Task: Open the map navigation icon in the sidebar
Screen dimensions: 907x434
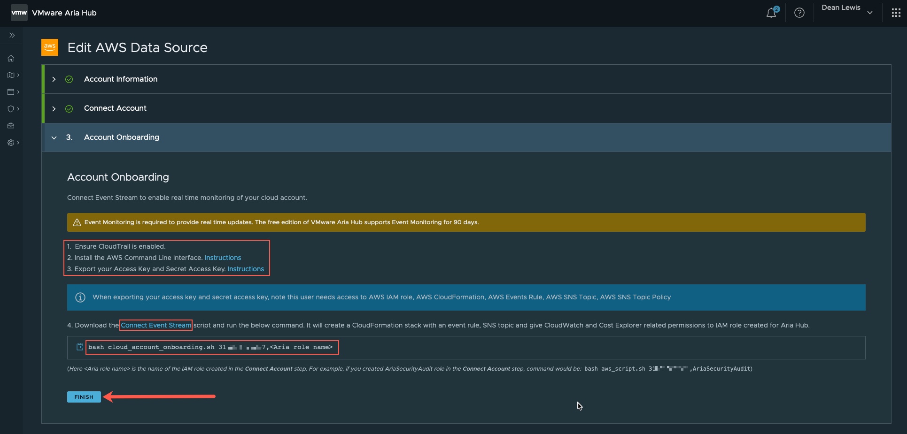Action: (x=11, y=75)
